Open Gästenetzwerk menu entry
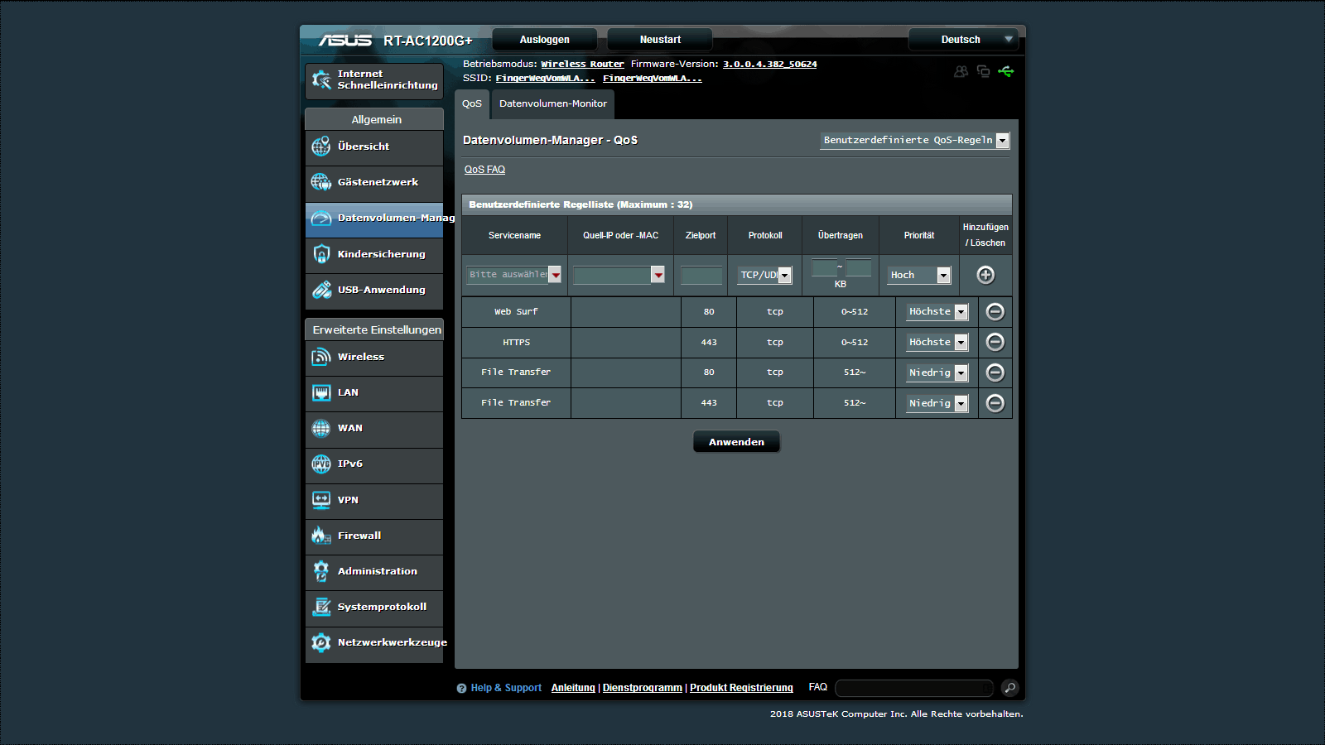The width and height of the screenshot is (1325, 745). [374, 183]
